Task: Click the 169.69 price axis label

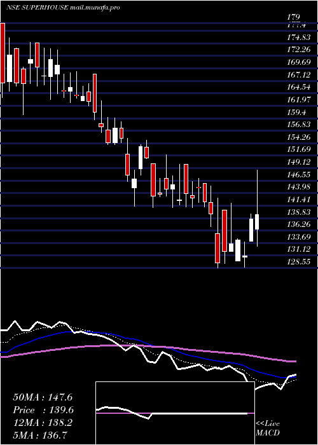Action: coord(300,62)
